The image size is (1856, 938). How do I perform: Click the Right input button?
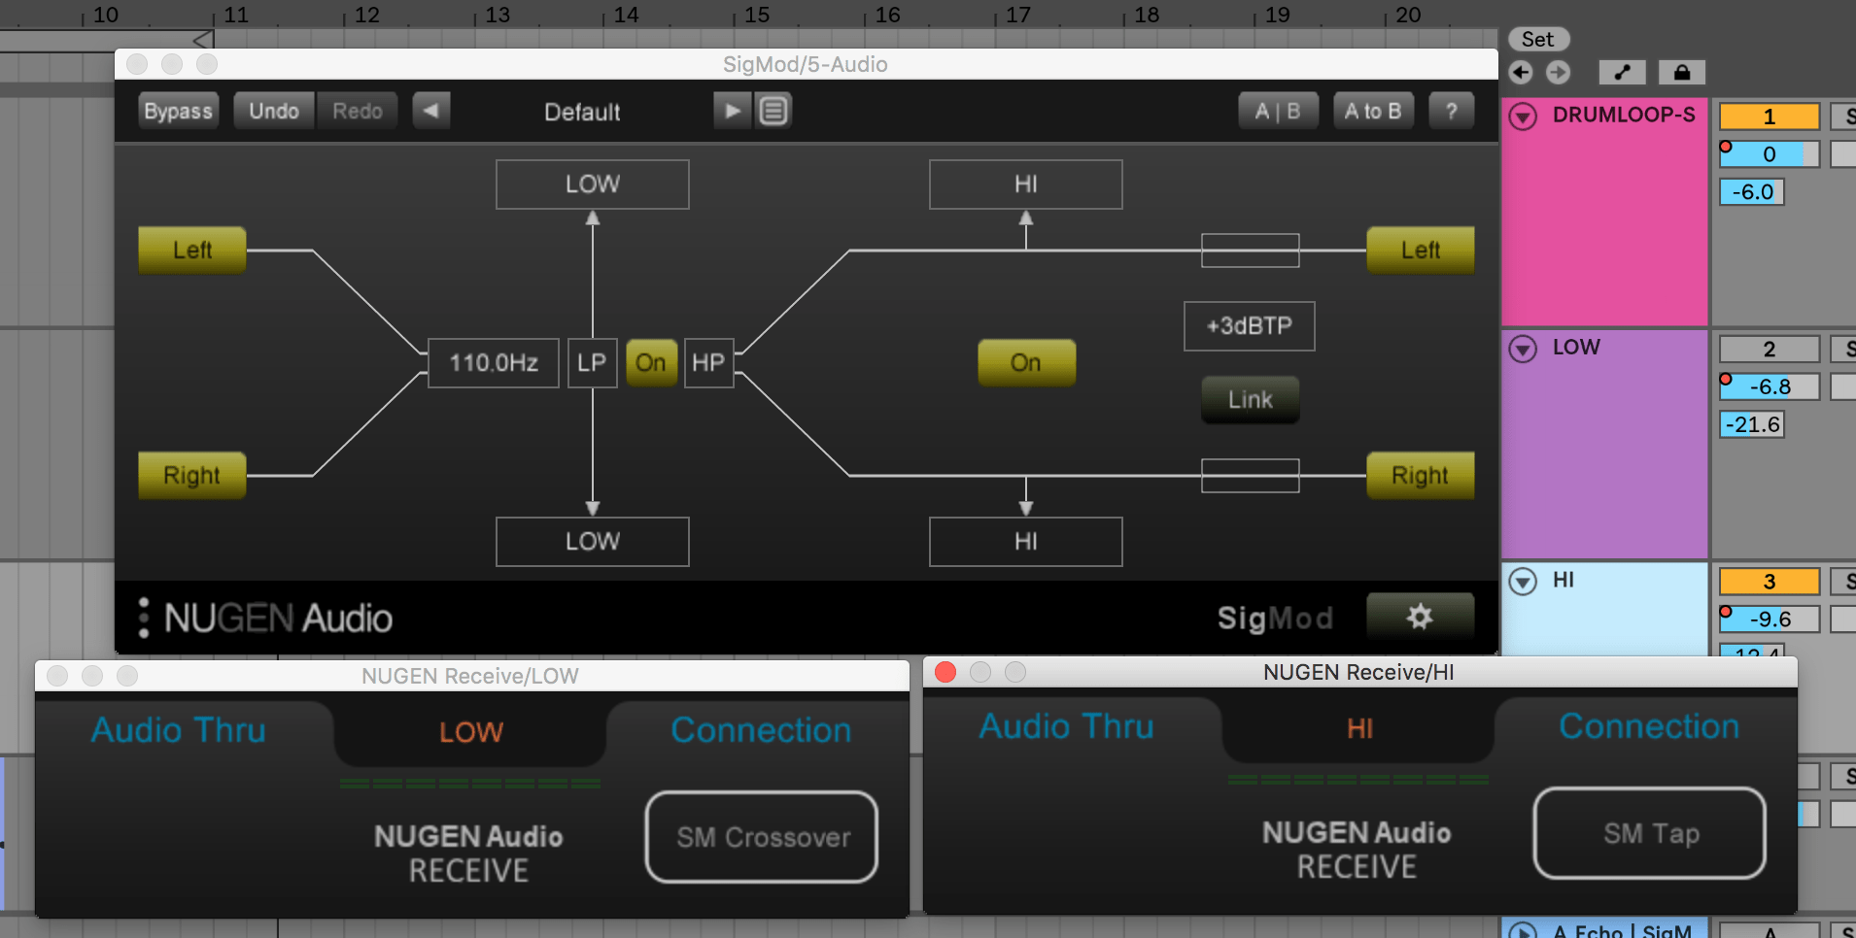(192, 476)
